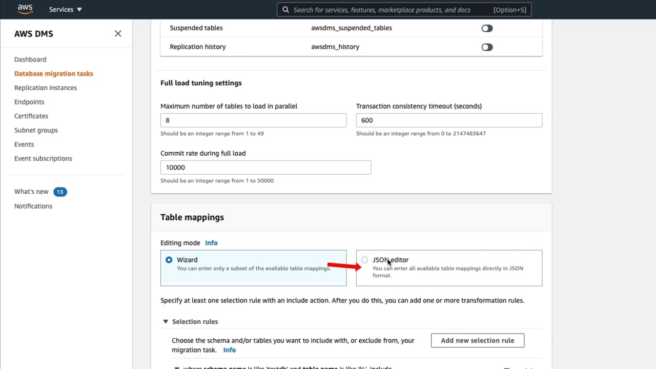
Task: Choose the JSON editor radio option
Action: coord(364,260)
